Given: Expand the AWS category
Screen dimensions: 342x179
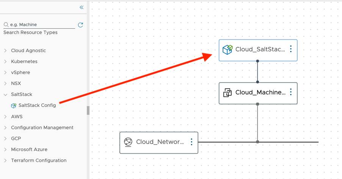Looking at the screenshot, I should point(5,117).
